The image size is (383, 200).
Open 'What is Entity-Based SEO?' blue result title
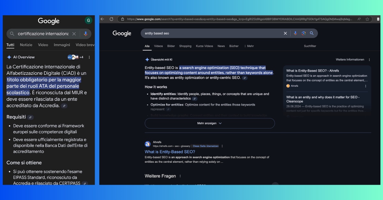point(170,152)
